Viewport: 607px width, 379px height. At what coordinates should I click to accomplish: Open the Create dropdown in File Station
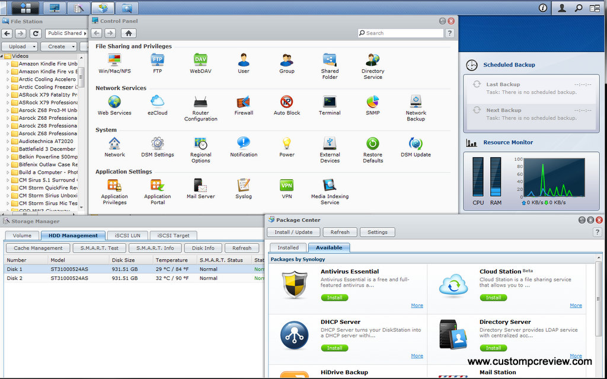(x=59, y=46)
